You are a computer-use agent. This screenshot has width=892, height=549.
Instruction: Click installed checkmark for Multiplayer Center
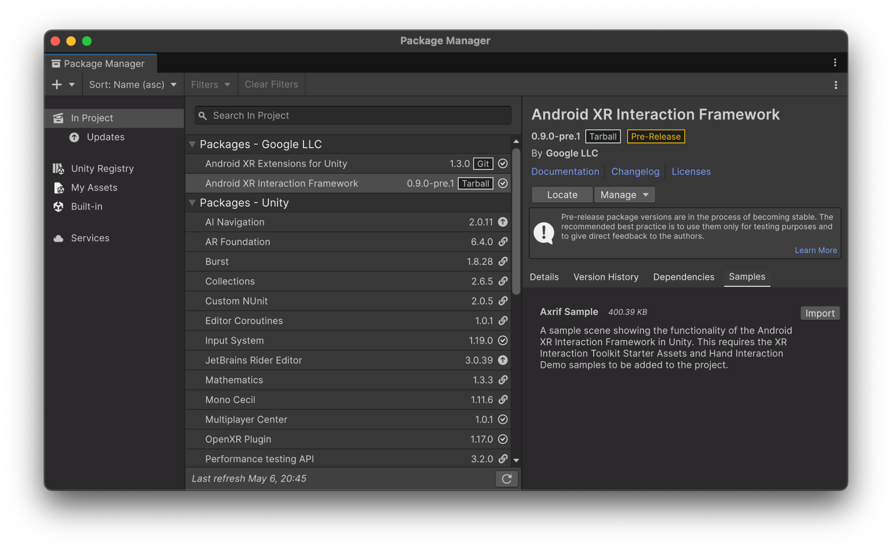click(503, 420)
